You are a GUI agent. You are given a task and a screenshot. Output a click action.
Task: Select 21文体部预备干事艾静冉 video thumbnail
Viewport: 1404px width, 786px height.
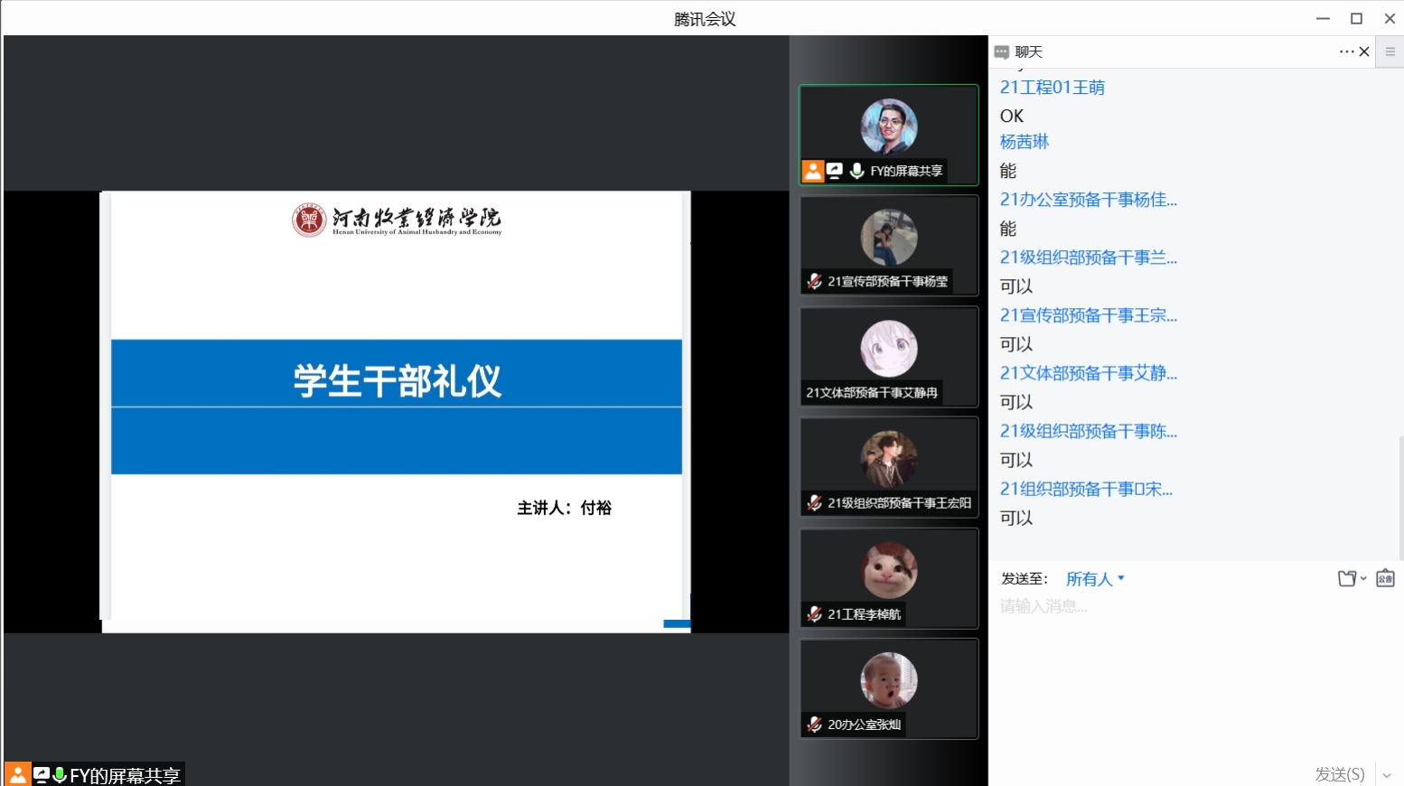coord(888,357)
